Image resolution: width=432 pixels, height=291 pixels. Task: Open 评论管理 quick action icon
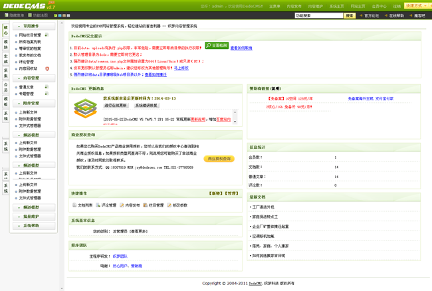98,205
